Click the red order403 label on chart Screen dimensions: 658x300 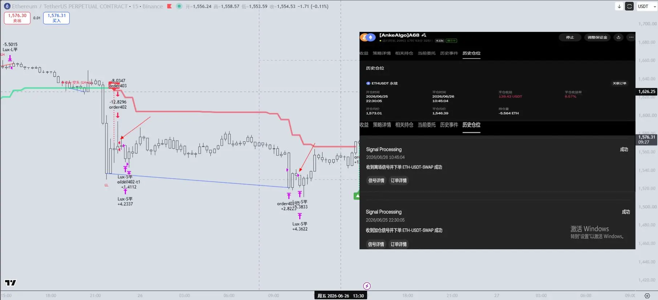point(118,86)
